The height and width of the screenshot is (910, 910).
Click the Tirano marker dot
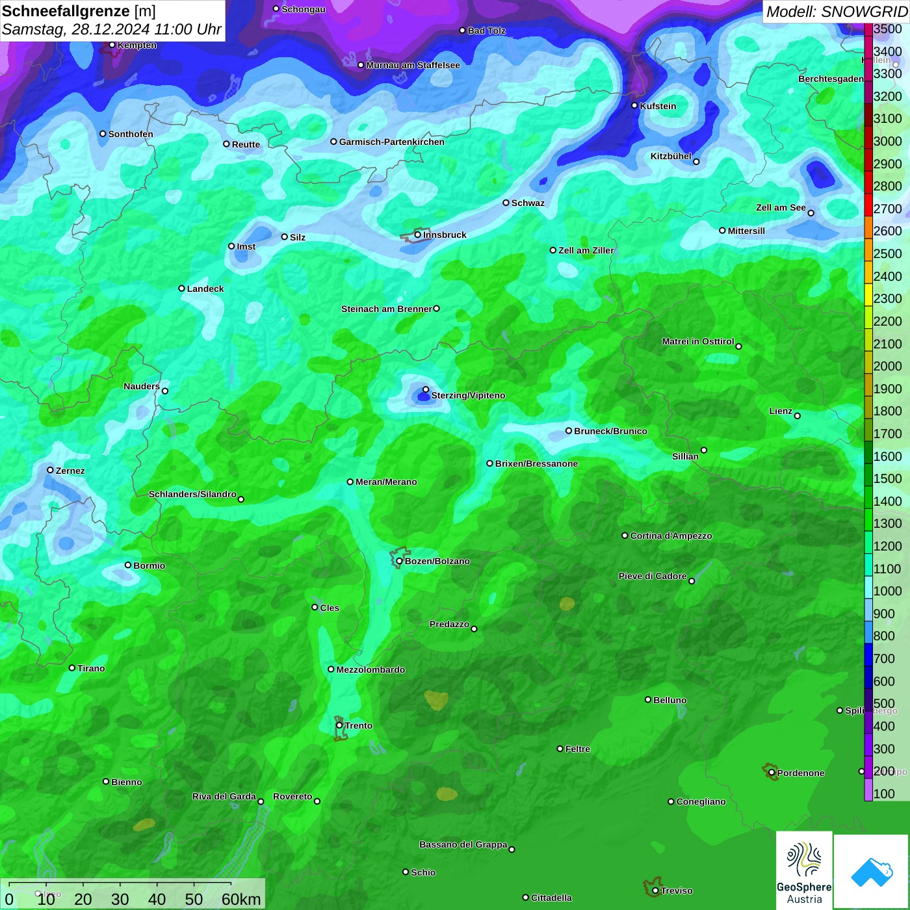click(72, 668)
